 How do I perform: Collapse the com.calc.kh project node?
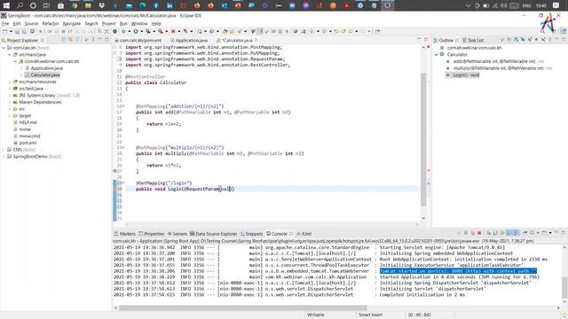coord(4,48)
